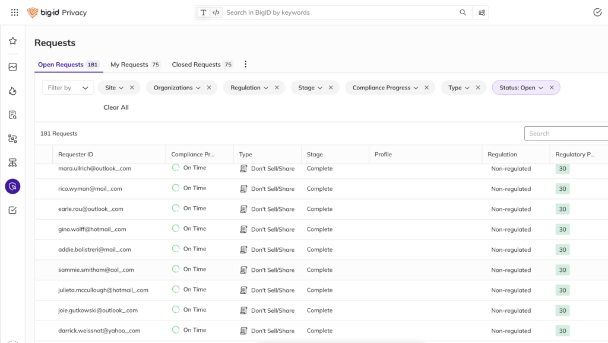Click the favorites star icon in sidebar
This screenshot has width=608, height=343.
pos(12,41)
